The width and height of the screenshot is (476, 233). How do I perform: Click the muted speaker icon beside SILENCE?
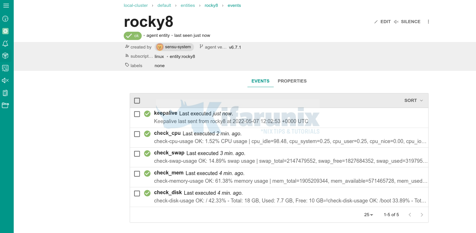click(396, 22)
